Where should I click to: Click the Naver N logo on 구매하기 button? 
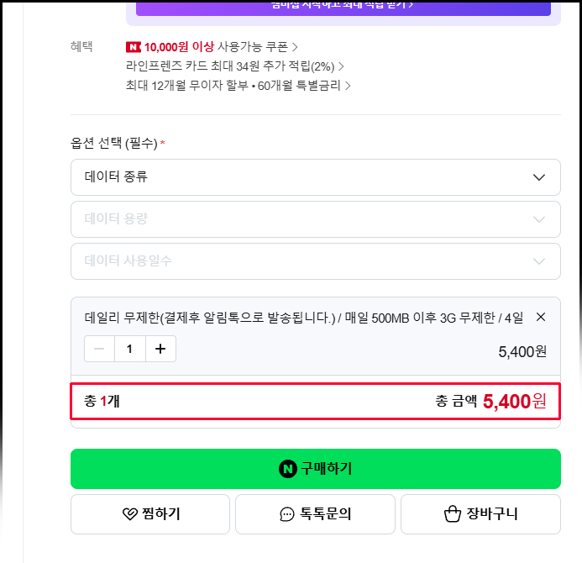tap(288, 469)
